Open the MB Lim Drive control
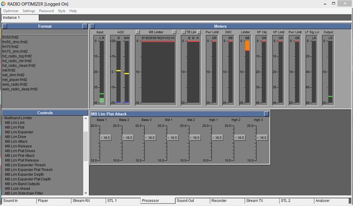Viewport: 353px width, 206px height. click(15, 137)
